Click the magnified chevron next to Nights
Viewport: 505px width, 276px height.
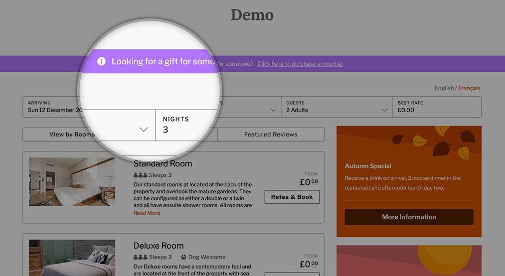[x=144, y=130]
